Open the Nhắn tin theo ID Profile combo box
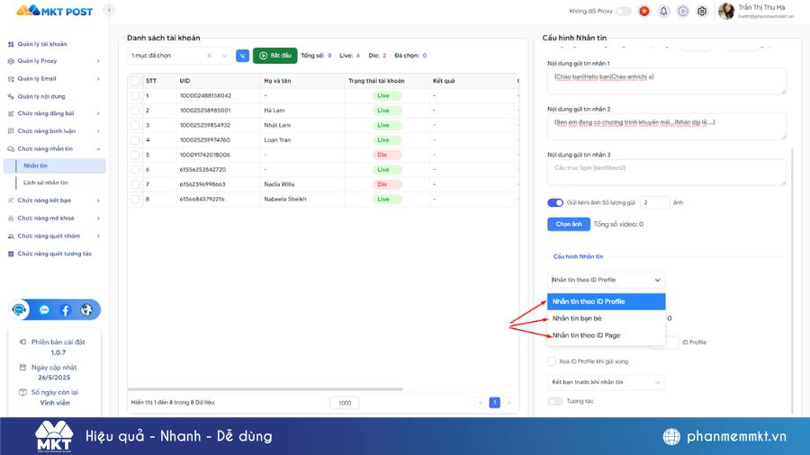The width and height of the screenshot is (810, 455). coord(606,281)
